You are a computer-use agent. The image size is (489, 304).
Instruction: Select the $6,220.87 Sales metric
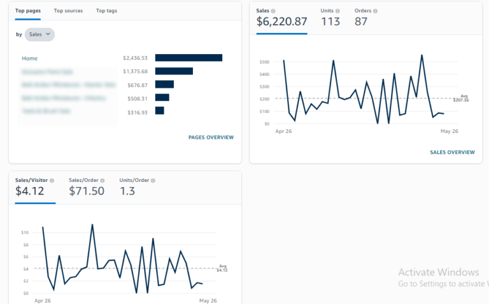coord(281,22)
